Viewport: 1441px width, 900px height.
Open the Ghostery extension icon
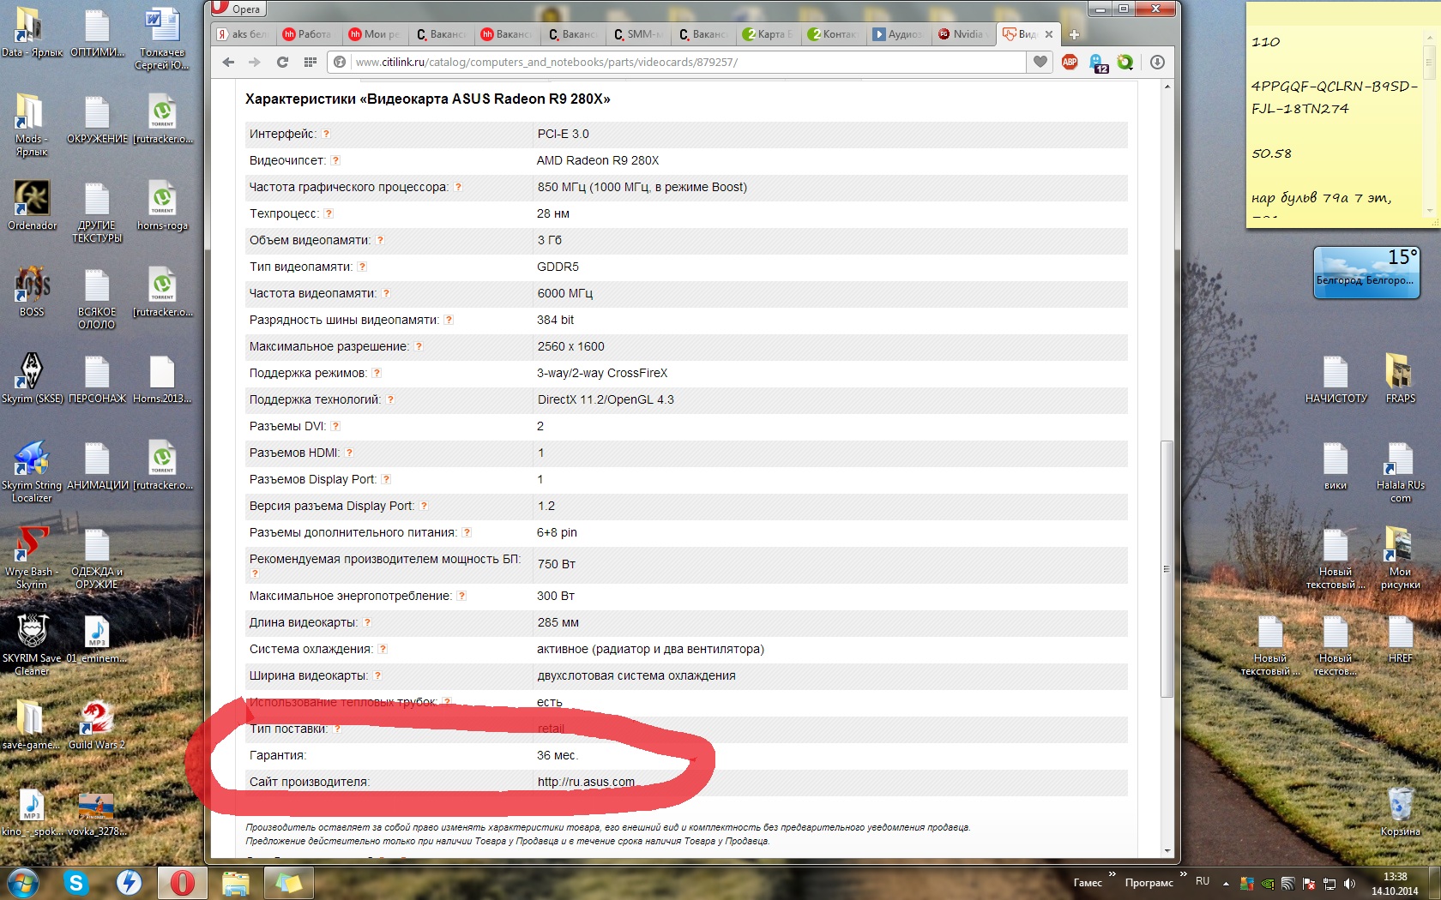(1098, 63)
